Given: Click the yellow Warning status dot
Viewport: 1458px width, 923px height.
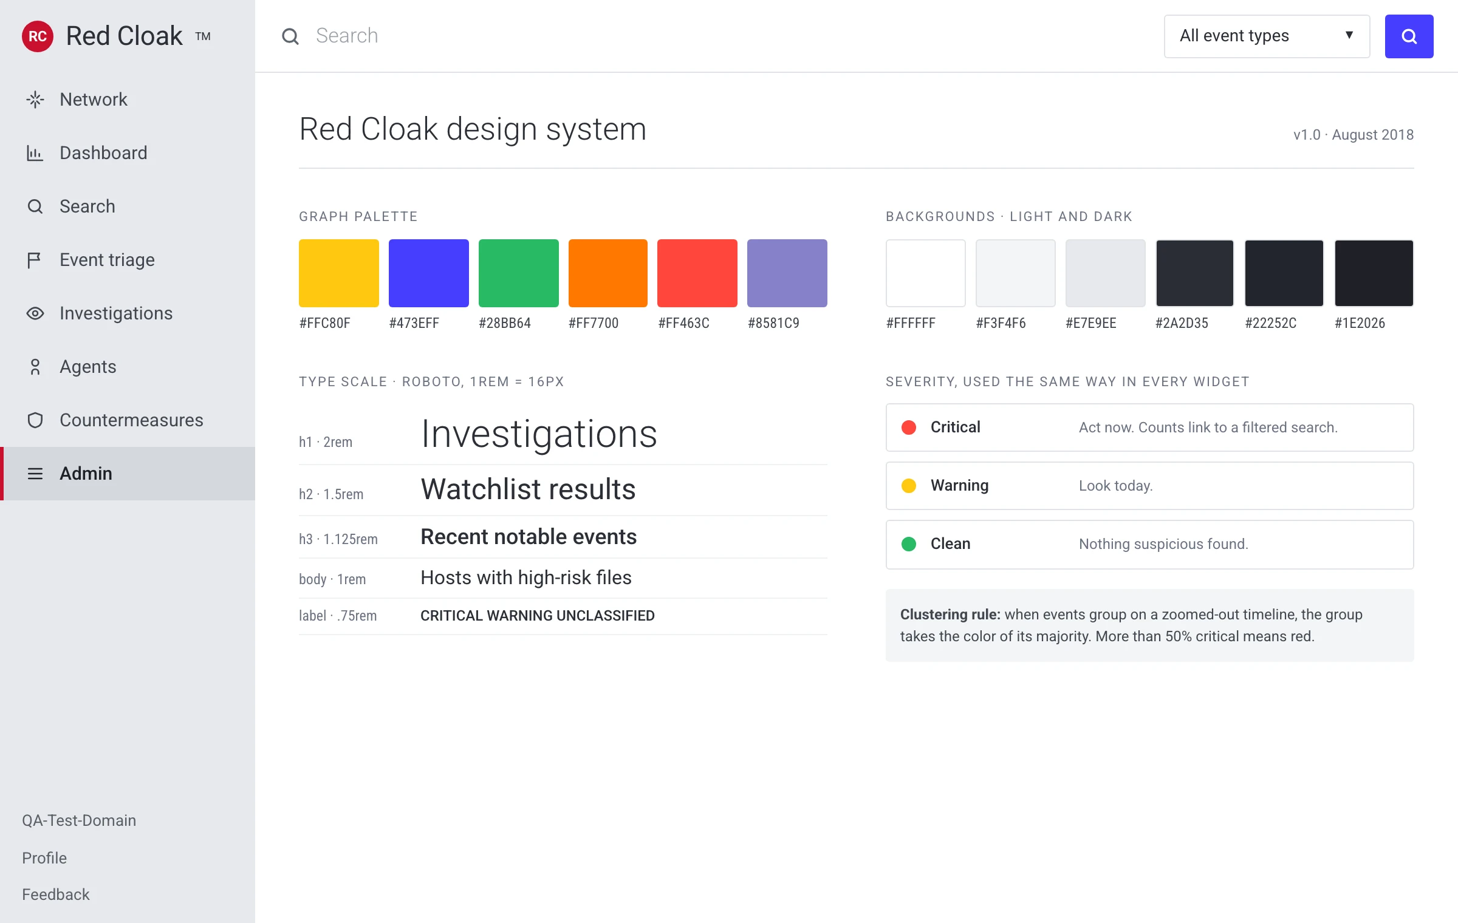Looking at the screenshot, I should pyautogui.click(x=909, y=486).
